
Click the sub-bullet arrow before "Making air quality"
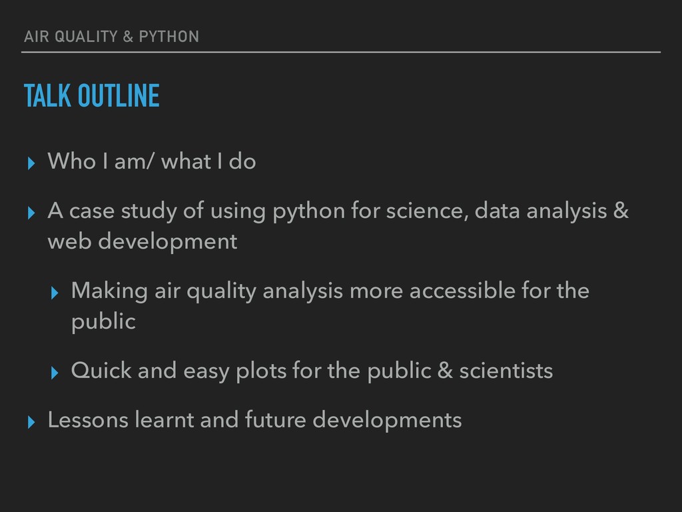pyautogui.click(x=55, y=293)
